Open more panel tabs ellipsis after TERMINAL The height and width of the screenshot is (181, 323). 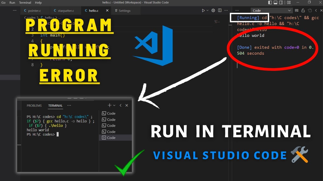(x=69, y=106)
